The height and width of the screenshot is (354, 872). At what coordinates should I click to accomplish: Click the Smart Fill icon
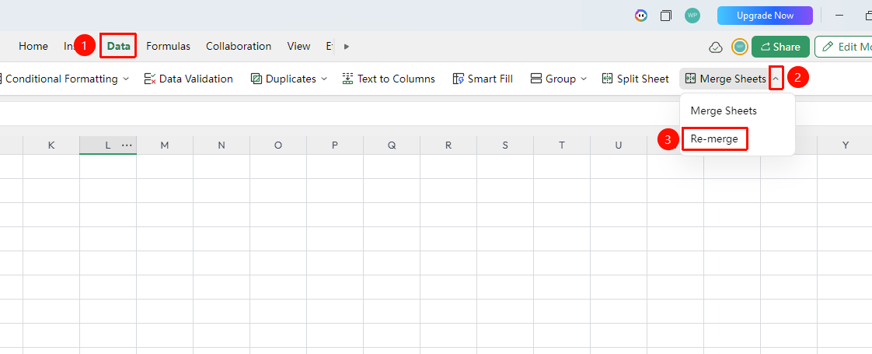click(x=459, y=79)
